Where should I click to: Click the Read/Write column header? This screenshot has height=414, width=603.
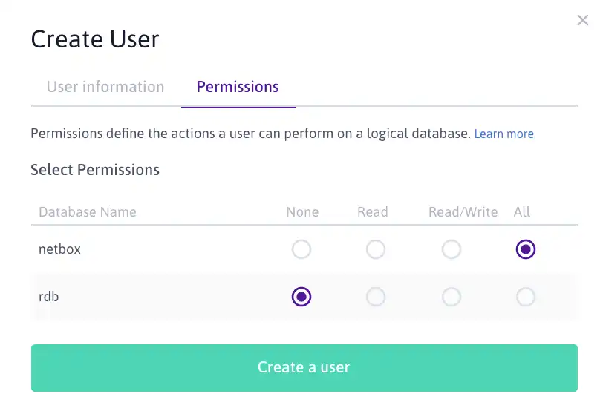tap(463, 212)
